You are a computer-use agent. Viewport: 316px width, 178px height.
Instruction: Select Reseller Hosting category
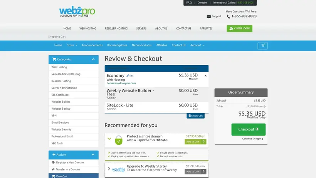click(74, 81)
